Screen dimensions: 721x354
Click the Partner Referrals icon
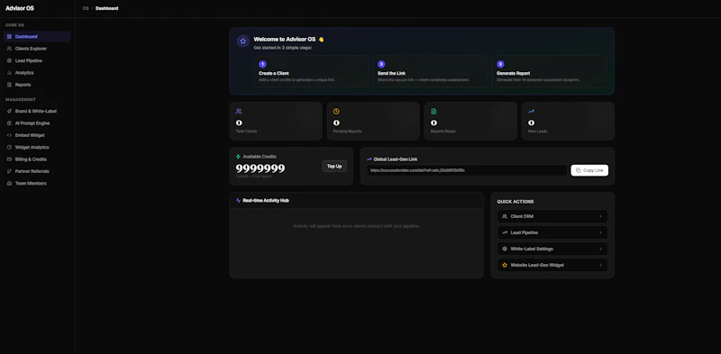9,171
